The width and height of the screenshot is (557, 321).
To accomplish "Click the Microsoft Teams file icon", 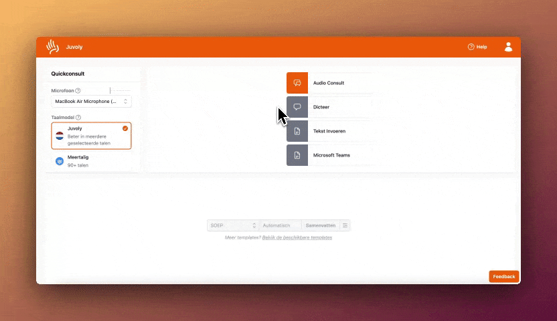I will pyautogui.click(x=297, y=155).
